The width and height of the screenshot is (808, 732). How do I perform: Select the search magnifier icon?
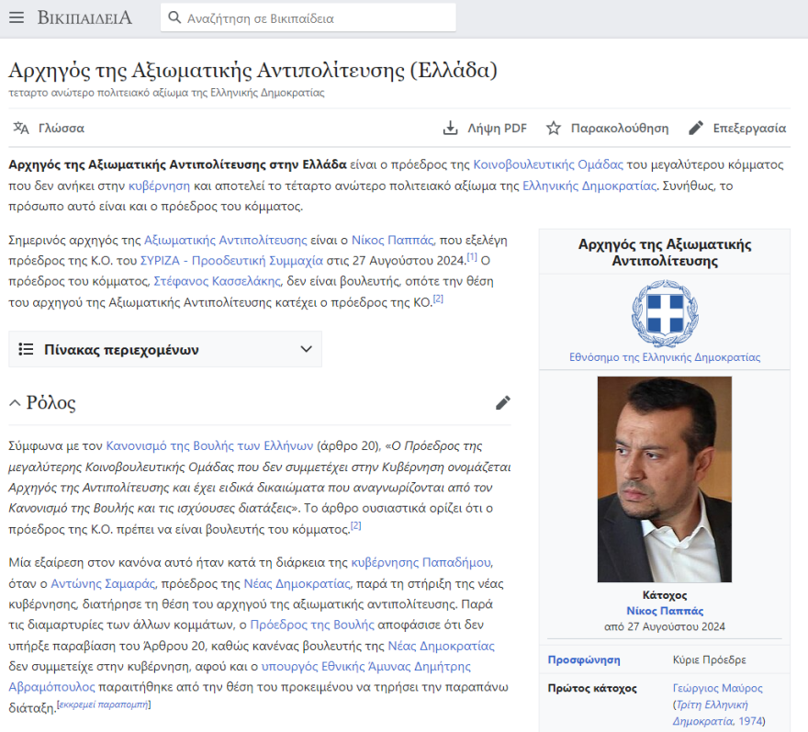[x=174, y=17]
